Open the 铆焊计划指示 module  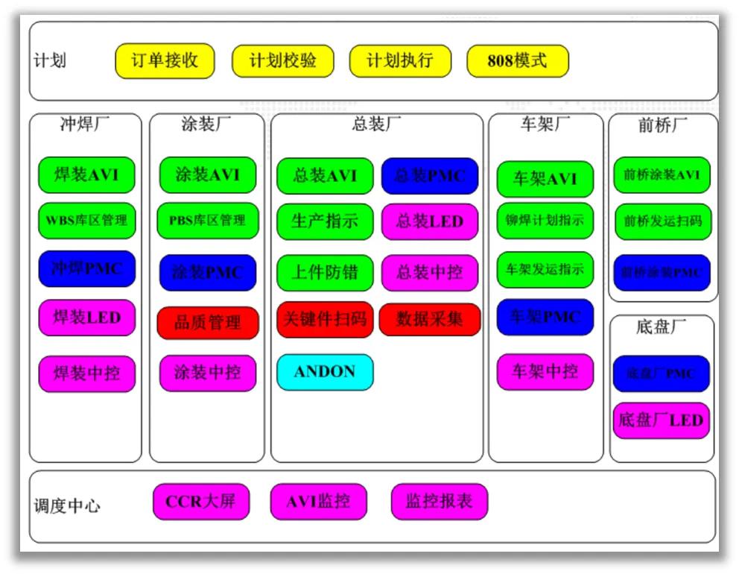tap(545, 222)
